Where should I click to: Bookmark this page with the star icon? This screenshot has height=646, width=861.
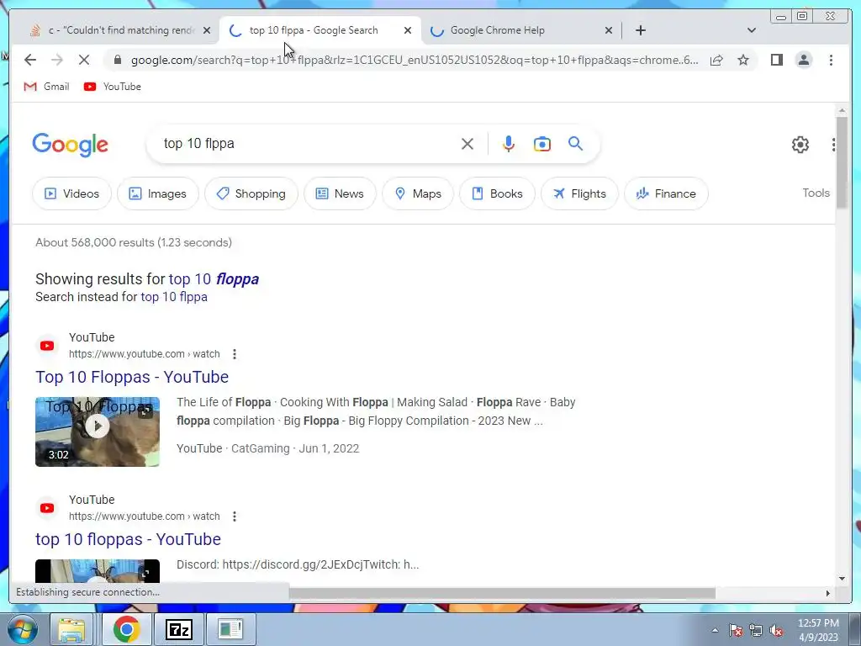click(743, 60)
